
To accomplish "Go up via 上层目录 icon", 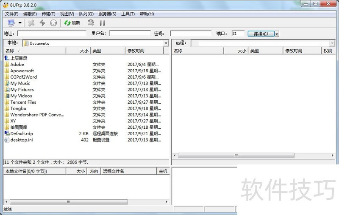I will coord(7,58).
